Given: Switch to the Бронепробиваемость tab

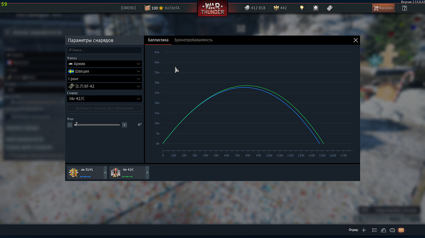Looking at the screenshot, I should [x=193, y=40].
